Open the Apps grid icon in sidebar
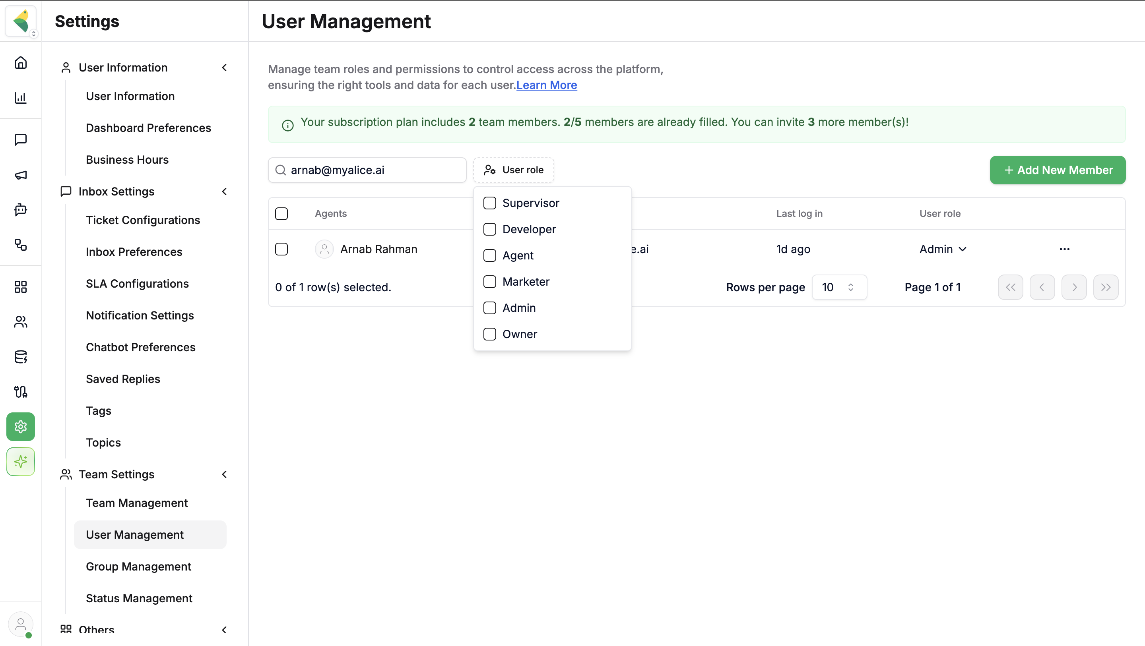This screenshot has height=646, width=1145. click(20, 286)
